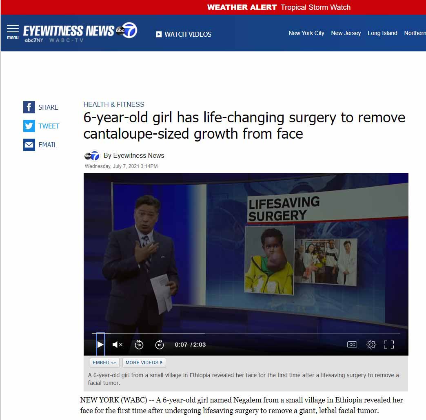The image size is (426, 420).
Task: Toggle closed captions CC button
Action: coord(352,345)
